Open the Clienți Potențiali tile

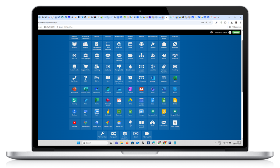tap(86, 57)
